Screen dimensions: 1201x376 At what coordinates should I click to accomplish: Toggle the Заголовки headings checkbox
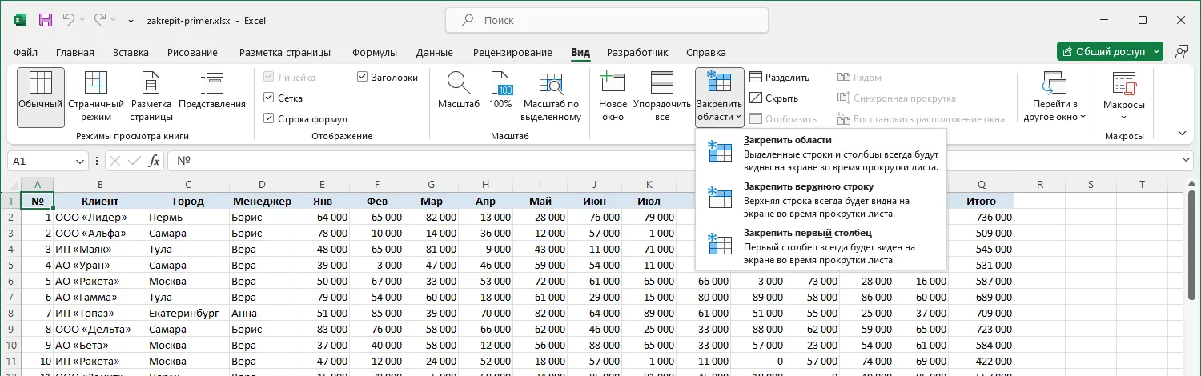(388, 78)
